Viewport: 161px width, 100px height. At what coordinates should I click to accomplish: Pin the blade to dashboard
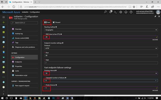point(155,16)
